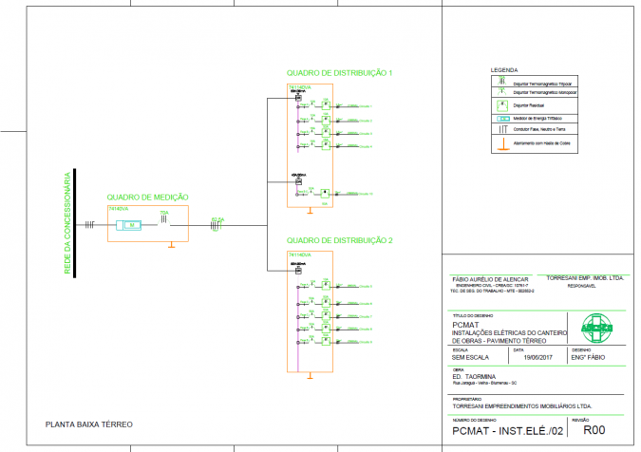Select the tripolar breaker icon in the legend

(x=501, y=84)
